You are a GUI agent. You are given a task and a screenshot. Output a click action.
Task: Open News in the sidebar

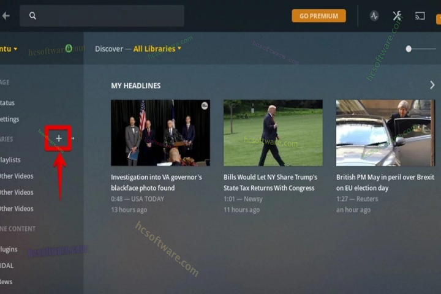(6, 282)
